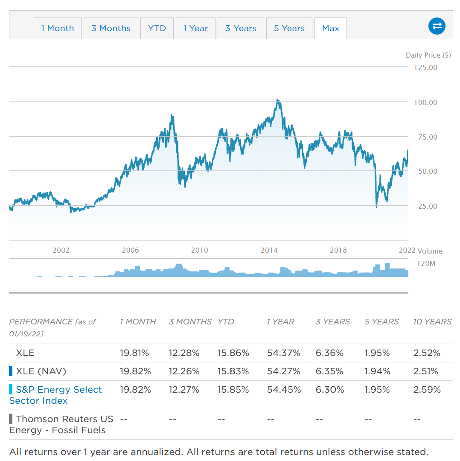Image resolution: width=460 pixels, height=461 pixels.
Task: Click S&P index 3 months value 12.27%
Action: click(184, 390)
